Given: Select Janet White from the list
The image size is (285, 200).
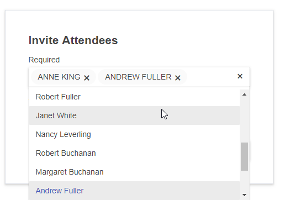Looking at the screenshot, I should pos(134,115).
